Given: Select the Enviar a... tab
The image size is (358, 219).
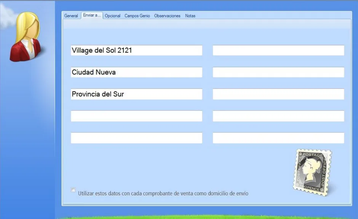Looking at the screenshot, I should [x=92, y=15].
